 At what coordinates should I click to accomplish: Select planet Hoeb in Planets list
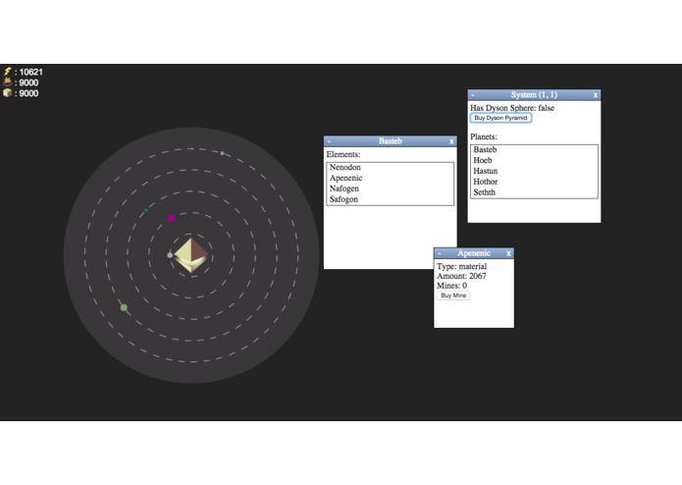pos(534,160)
